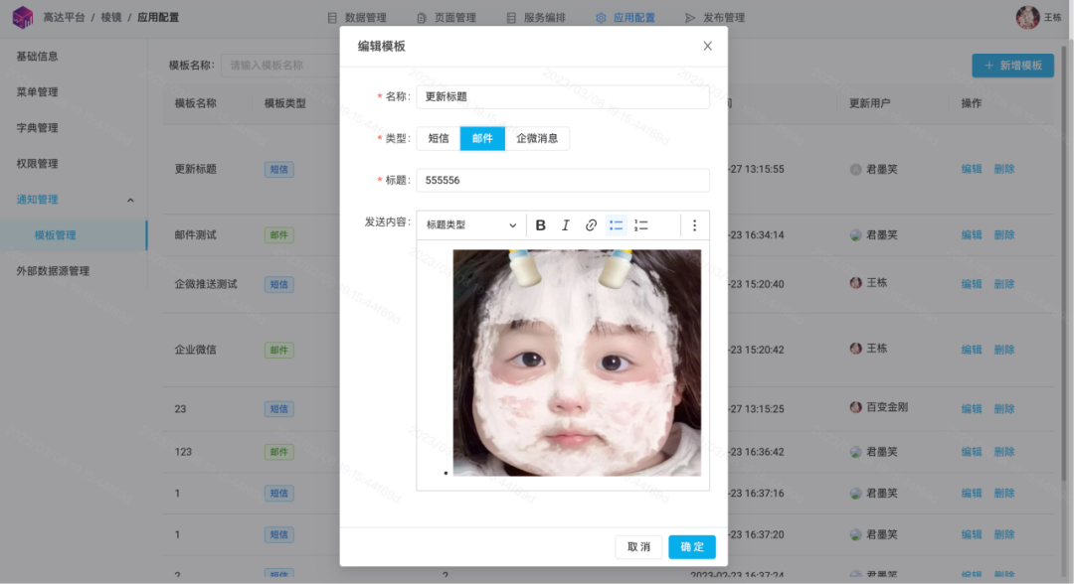Click the 更新标题 template name cell
1074x584 pixels.
195,169
